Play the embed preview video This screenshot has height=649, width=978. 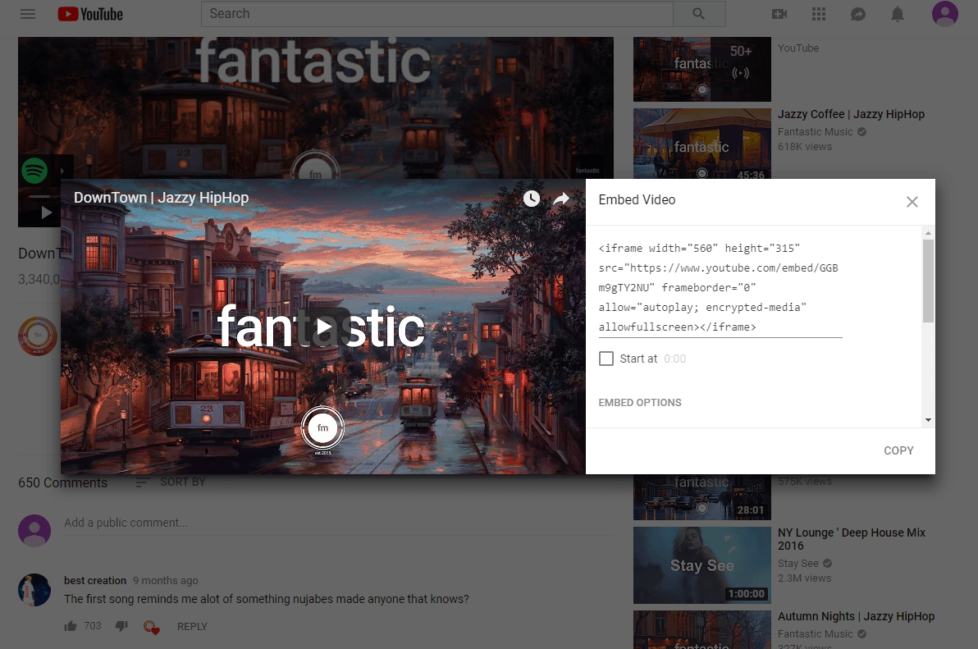click(x=324, y=327)
